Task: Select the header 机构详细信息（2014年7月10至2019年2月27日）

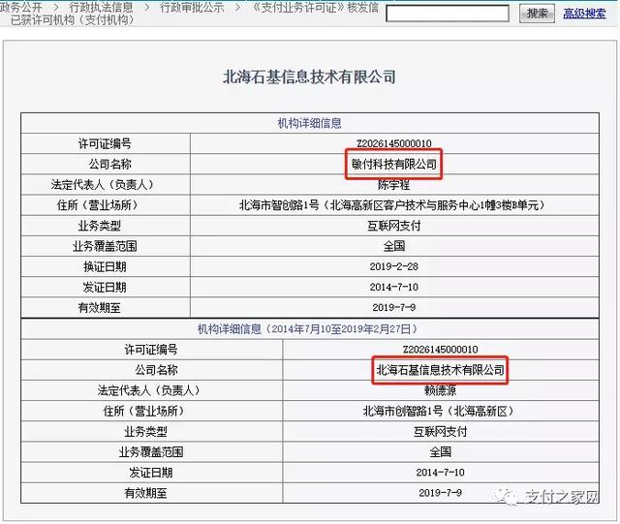Action: tap(310, 329)
